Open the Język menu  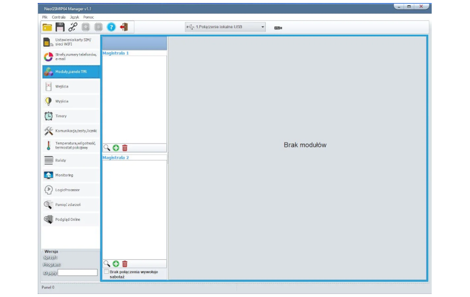[x=74, y=17]
